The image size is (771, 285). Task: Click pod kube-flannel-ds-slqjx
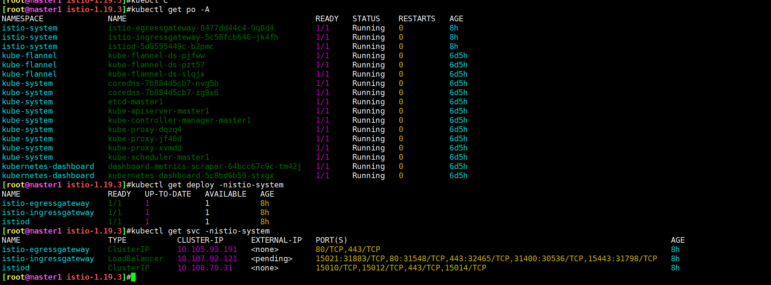(x=156, y=74)
